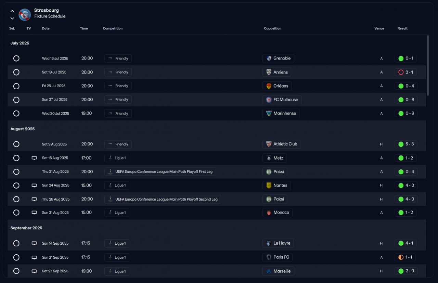Click the Marseille club badge icon

point(269,271)
